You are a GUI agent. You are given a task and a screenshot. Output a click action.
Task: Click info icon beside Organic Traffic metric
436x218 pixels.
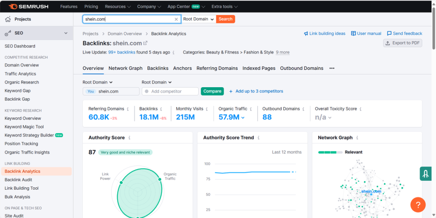pyautogui.click(x=251, y=109)
